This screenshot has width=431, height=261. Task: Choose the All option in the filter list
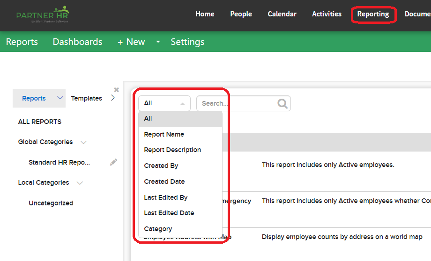coord(180,118)
